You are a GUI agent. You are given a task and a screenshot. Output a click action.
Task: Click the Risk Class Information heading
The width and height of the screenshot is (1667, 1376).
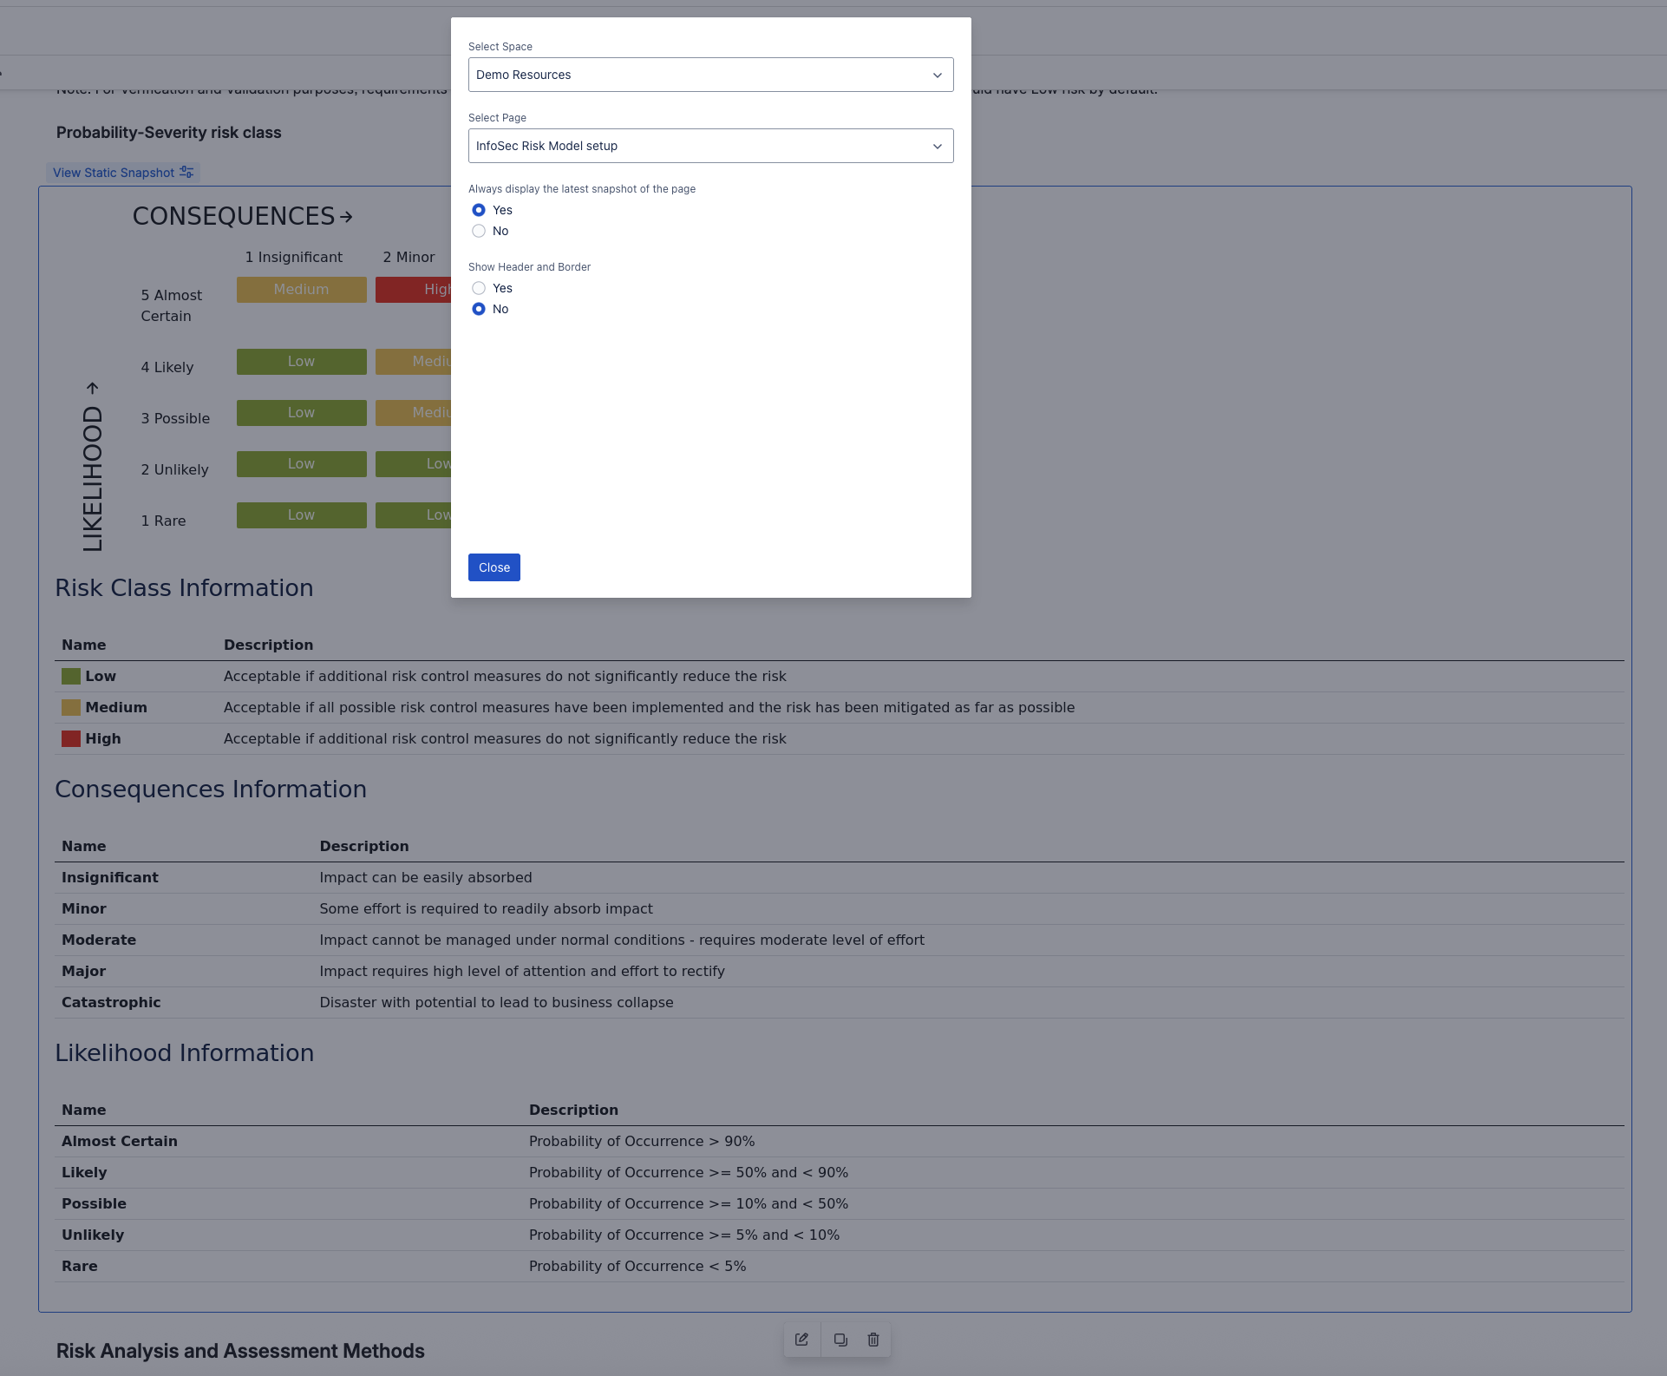(184, 588)
